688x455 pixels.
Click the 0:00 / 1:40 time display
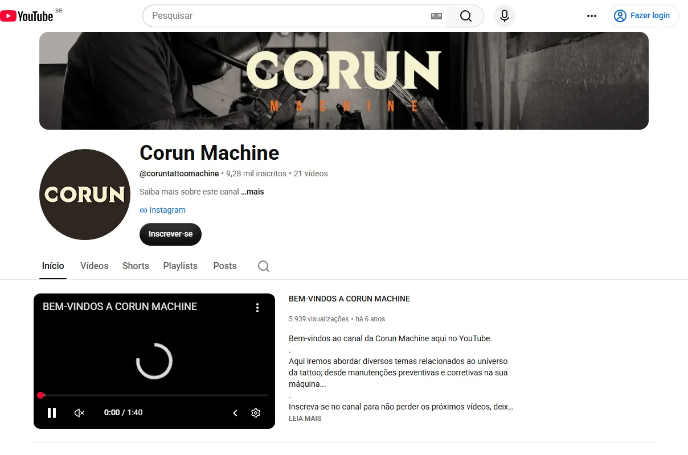(123, 413)
